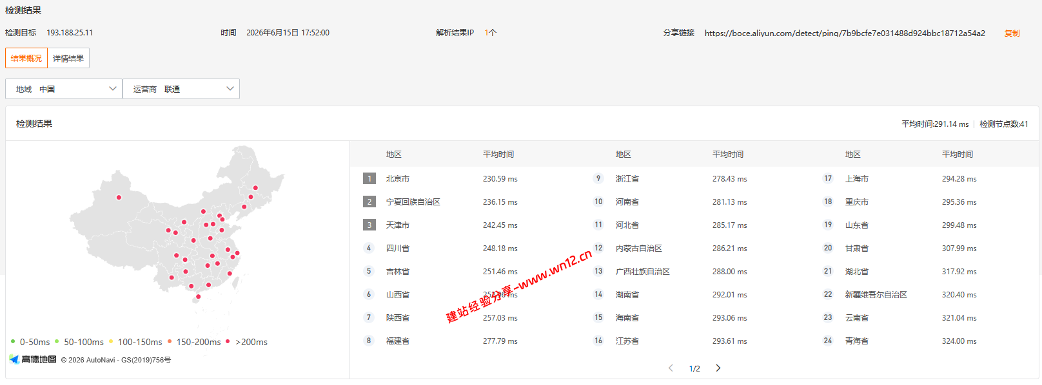Click the page indicator 1/2
This screenshot has height=385, width=1042.
coord(694,369)
